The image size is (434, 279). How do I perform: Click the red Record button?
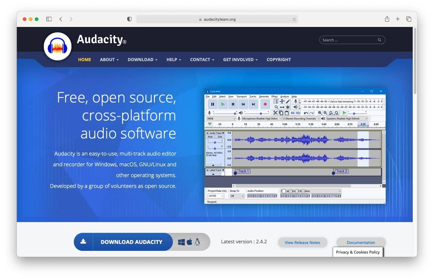coord(265,104)
